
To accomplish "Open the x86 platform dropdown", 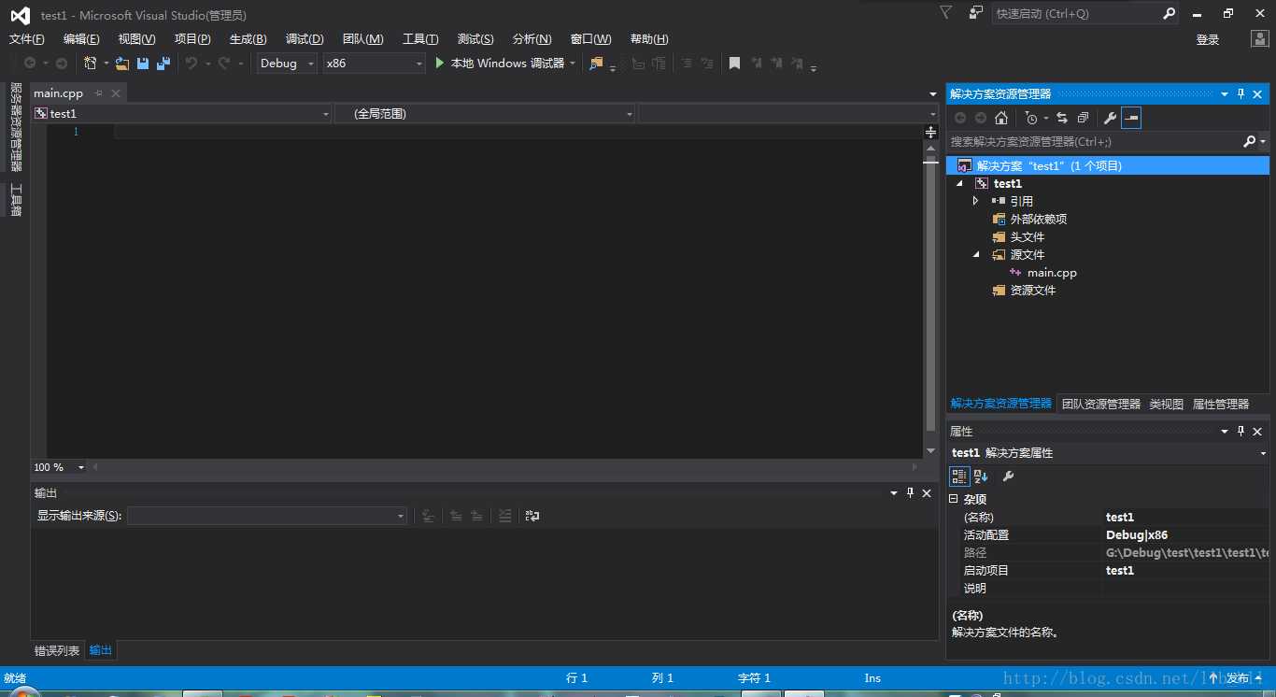I will (374, 64).
